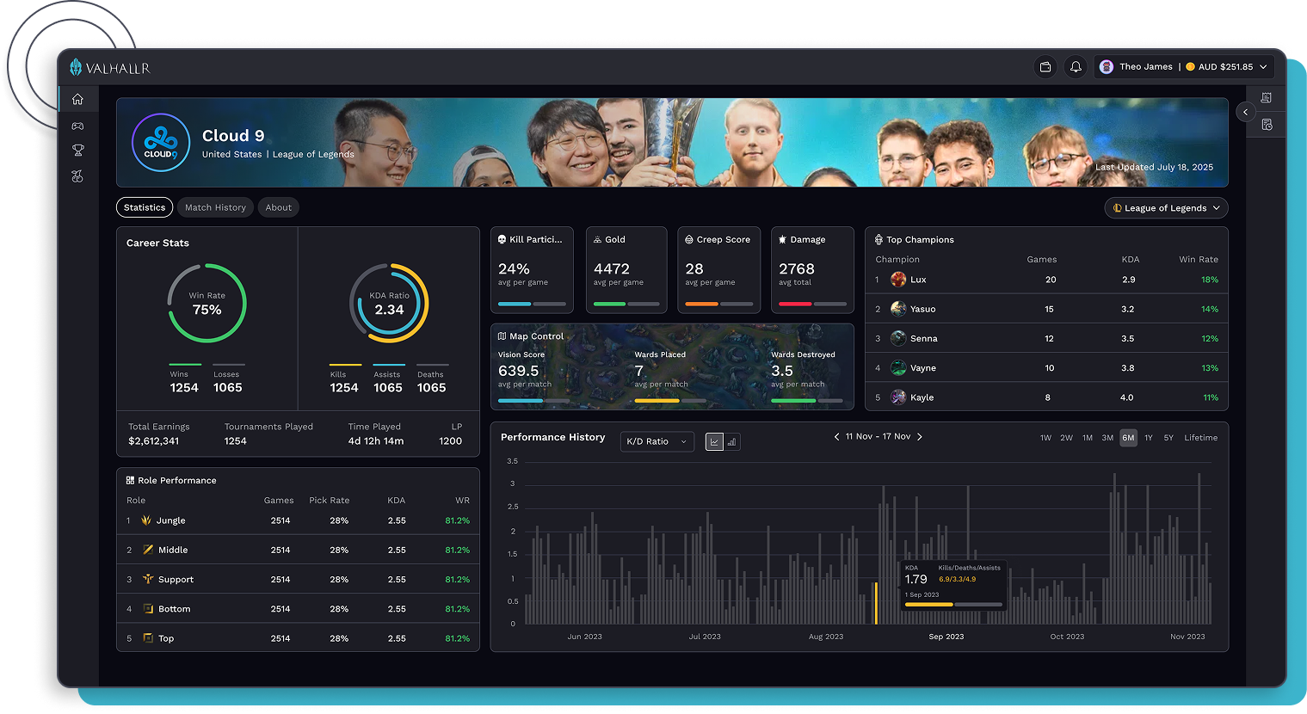Select the document-with-clock icon on right edge
Screen dimensions: 1307x714
pyautogui.click(x=1266, y=124)
